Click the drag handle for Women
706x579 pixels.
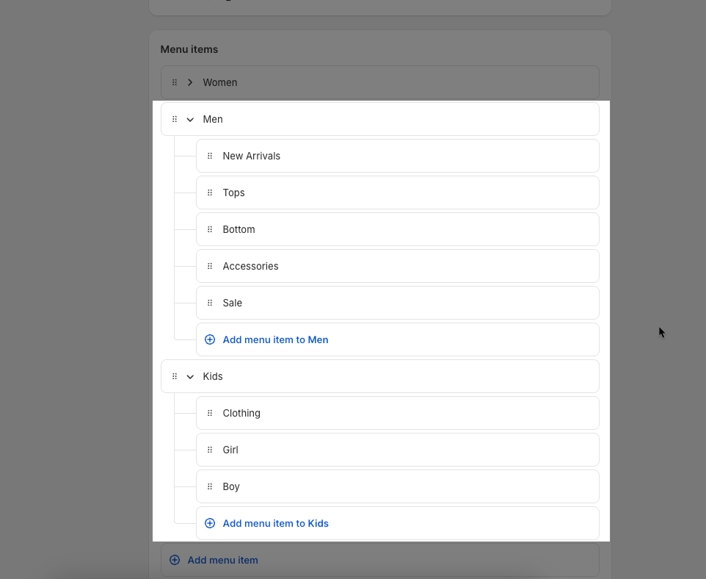tap(175, 82)
